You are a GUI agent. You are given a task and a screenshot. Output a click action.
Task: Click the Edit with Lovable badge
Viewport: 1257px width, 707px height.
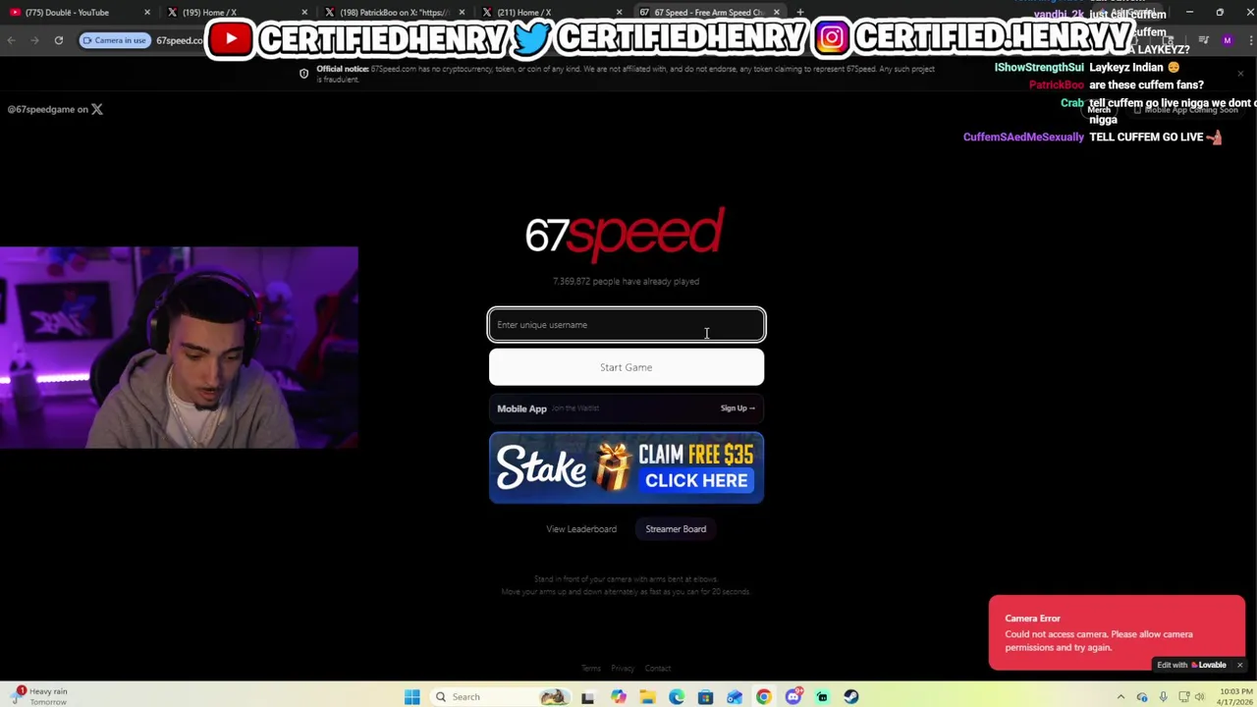pos(1191,665)
